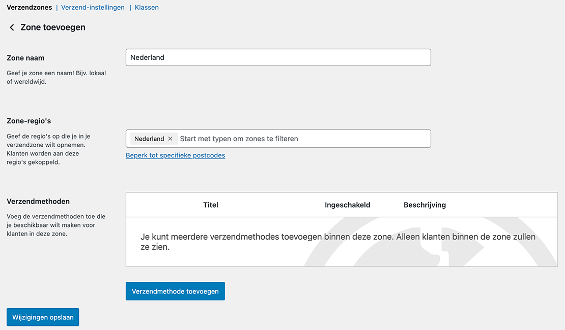565x330 pixels.
Task: Go back using the chevron arrow icon
Action: click(12, 27)
